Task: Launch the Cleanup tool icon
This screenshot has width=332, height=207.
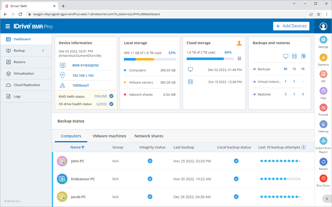Action: (x=323, y=124)
